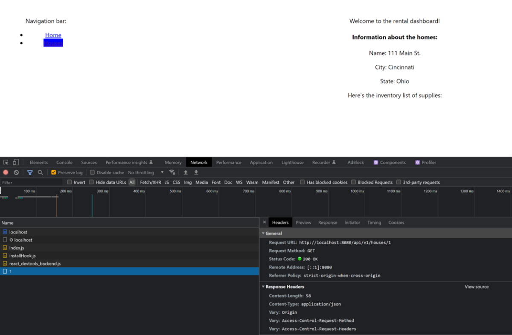The image size is (512, 335).
Task: Open the No throttling dropdown
Action: click(x=145, y=172)
